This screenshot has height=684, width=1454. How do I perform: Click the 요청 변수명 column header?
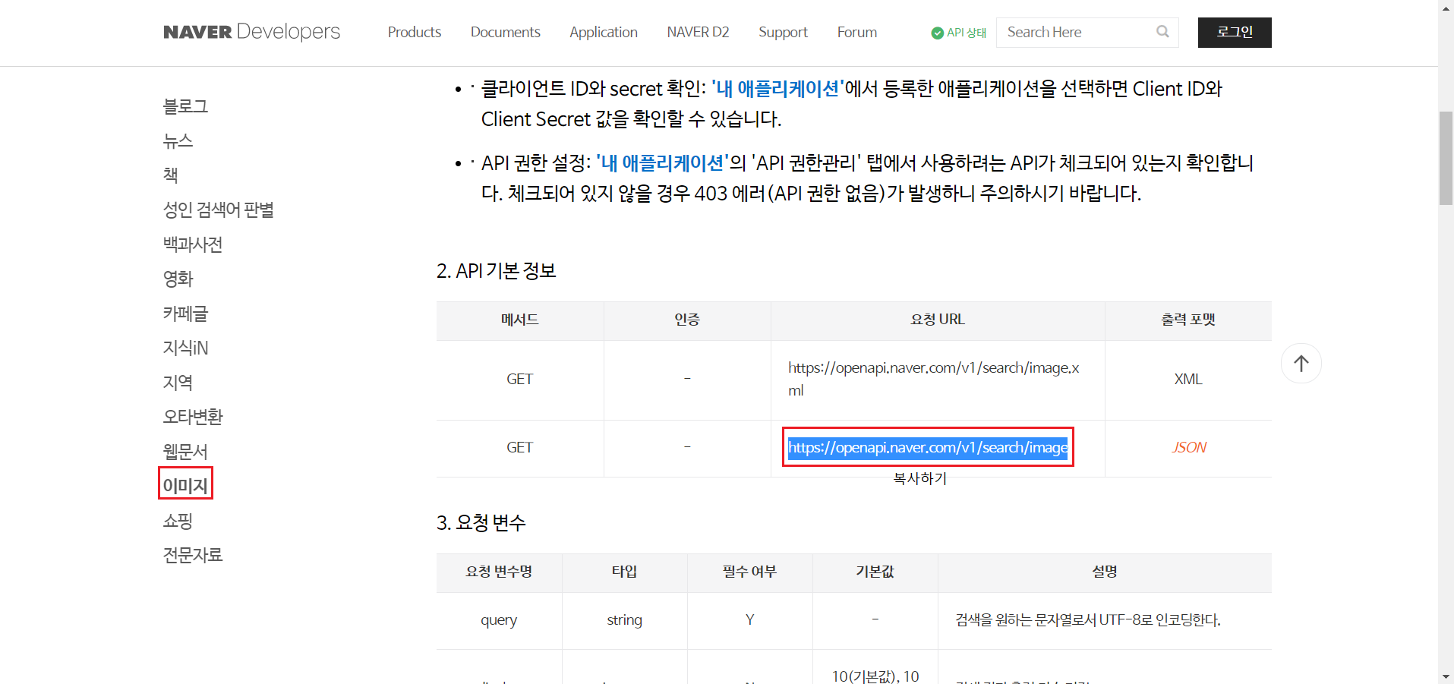click(499, 572)
